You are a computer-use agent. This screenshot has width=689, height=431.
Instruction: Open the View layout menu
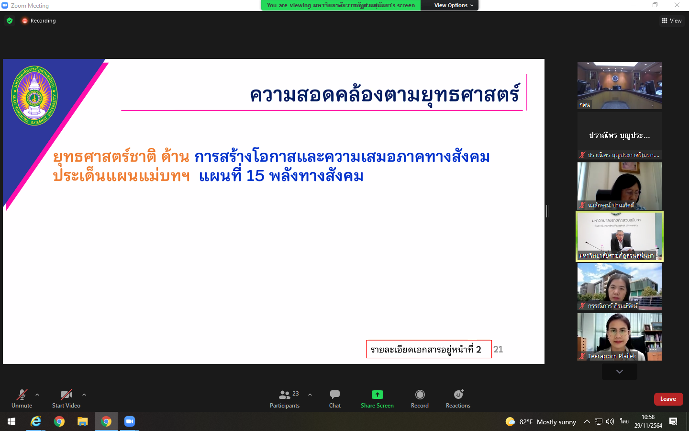coord(671,21)
